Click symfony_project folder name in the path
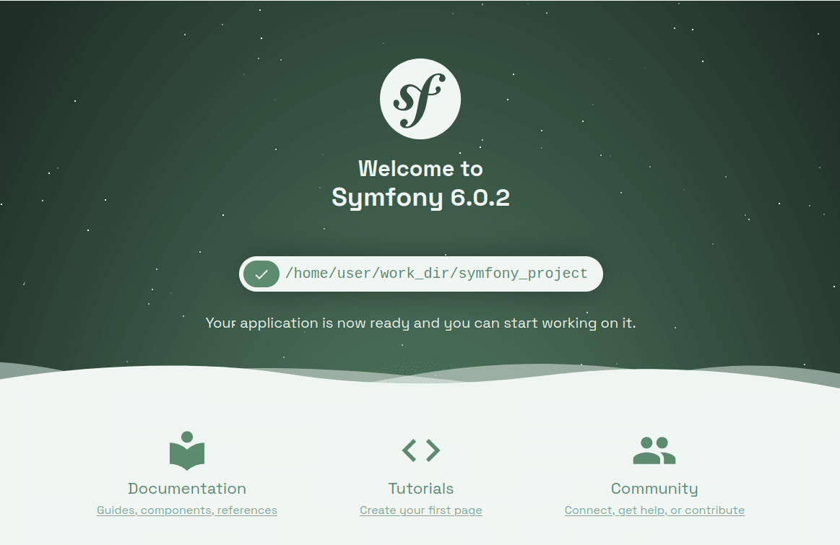 (524, 274)
